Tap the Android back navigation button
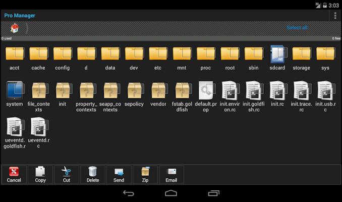 (x=129, y=193)
